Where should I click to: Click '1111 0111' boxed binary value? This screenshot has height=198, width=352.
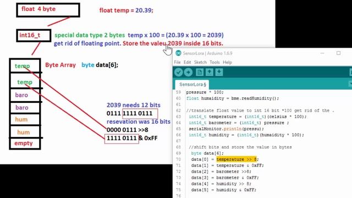122,138
